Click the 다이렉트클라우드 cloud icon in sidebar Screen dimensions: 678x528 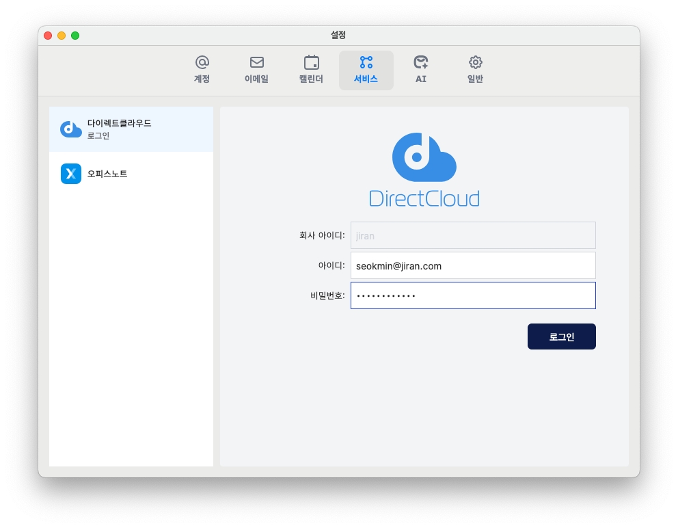pyautogui.click(x=71, y=129)
